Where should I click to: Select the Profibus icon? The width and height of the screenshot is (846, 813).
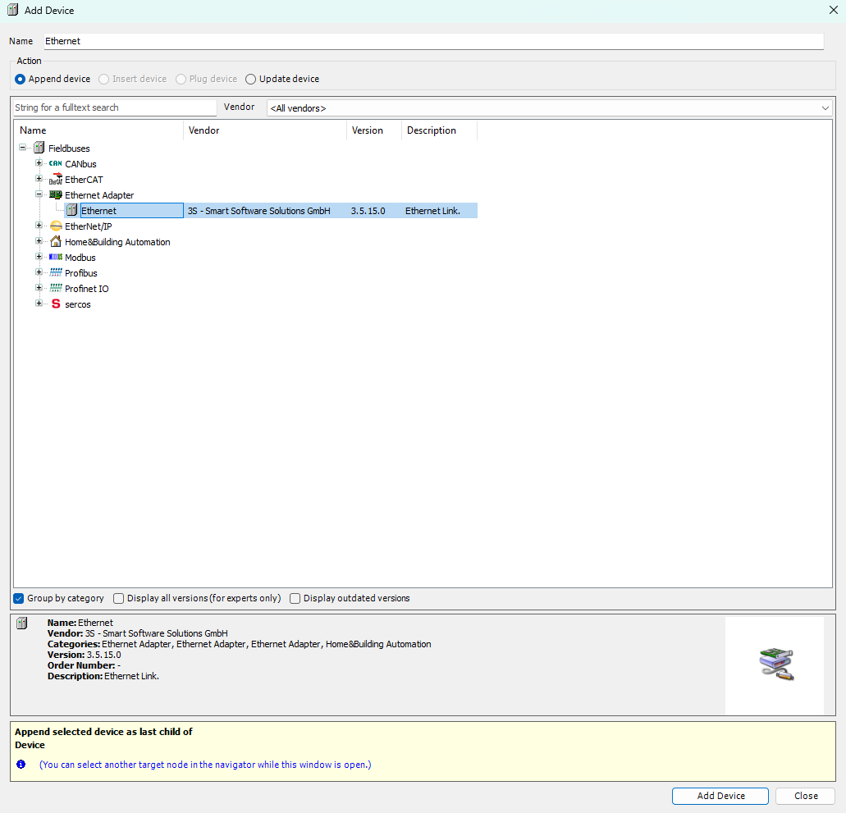click(54, 272)
